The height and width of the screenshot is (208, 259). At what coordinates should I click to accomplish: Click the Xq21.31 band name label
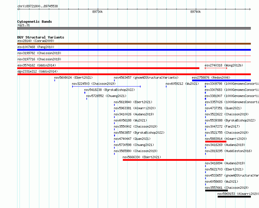pyautogui.click(x=24, y=25)
